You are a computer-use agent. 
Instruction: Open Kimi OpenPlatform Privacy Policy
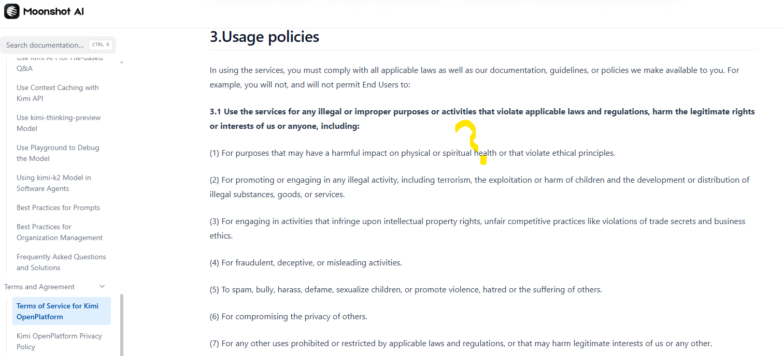tap(59, 342)
